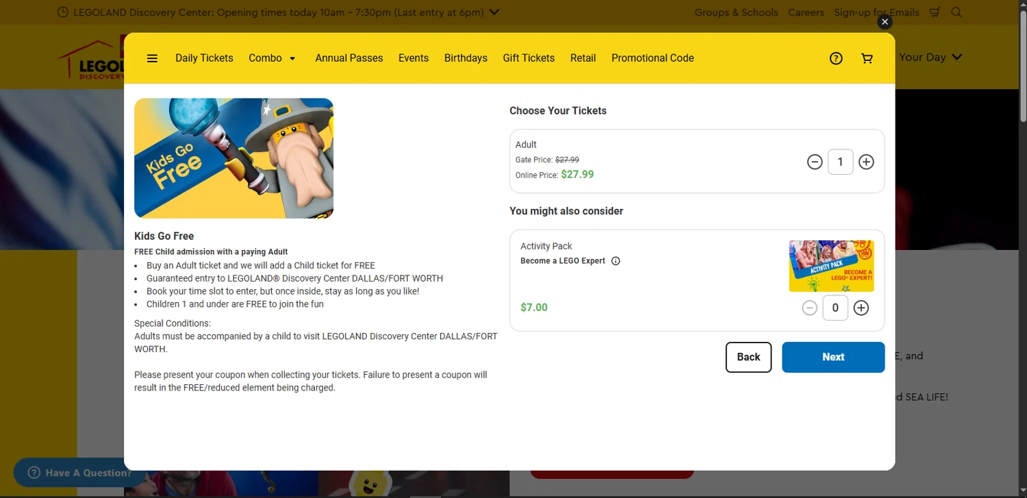Open Groups & Schools link
The width and height of the screenshot is (1027, 498).
pyautogui.click(x=736, y=12)
